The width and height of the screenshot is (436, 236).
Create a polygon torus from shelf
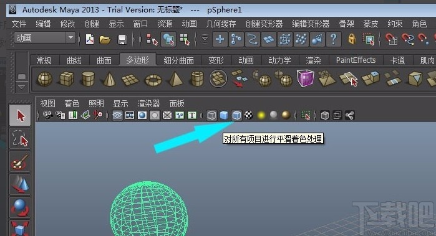click(x=153, y=80)
